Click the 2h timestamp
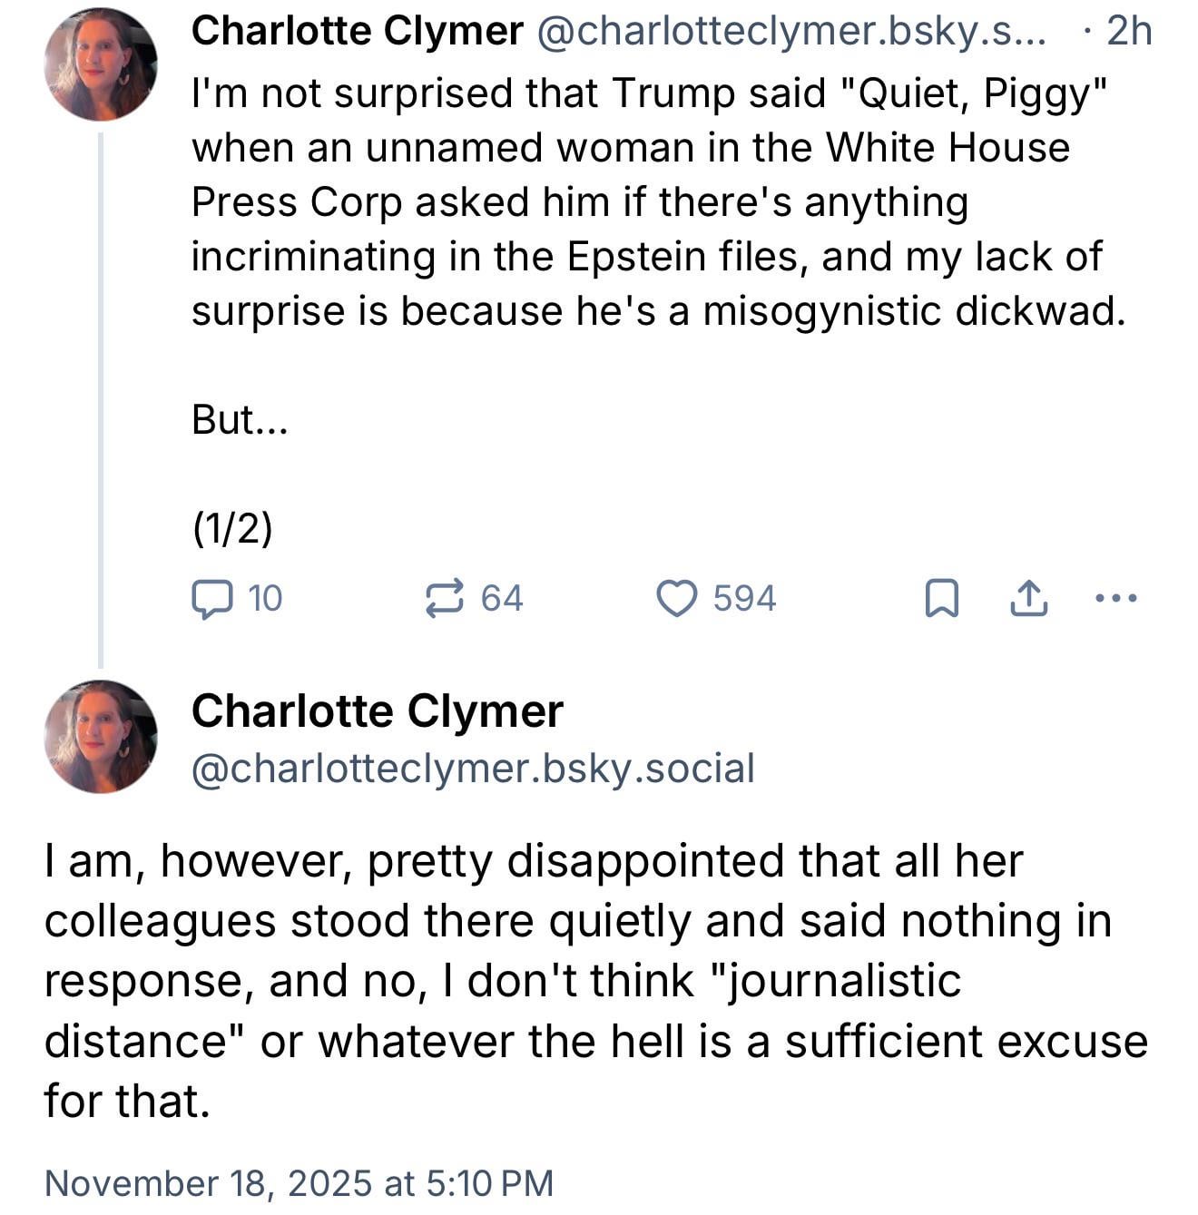This screenshot has width=1198, height=1215. click(x=1129, y=32)
